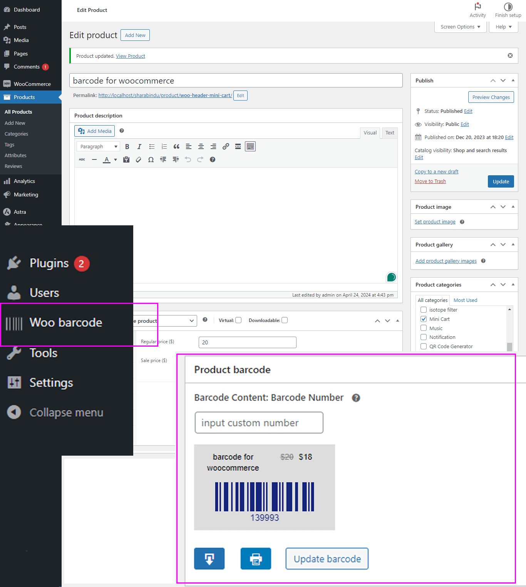
Task: Click the input custom number field
Action: [x=259, y=423]
